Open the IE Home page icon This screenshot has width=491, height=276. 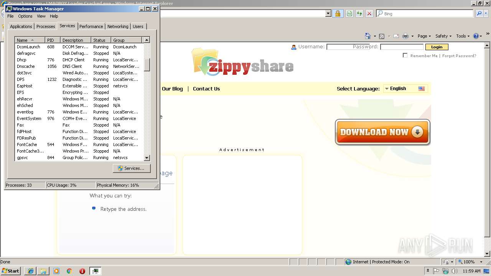(x=368, y=36)
